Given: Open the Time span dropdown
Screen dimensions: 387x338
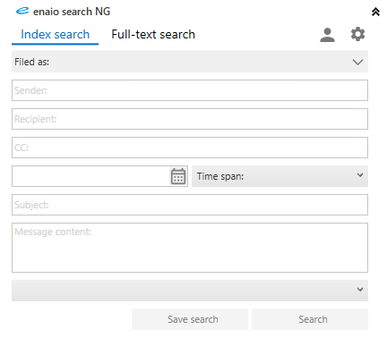Looking at the screenshot, I should pos(279,176).
